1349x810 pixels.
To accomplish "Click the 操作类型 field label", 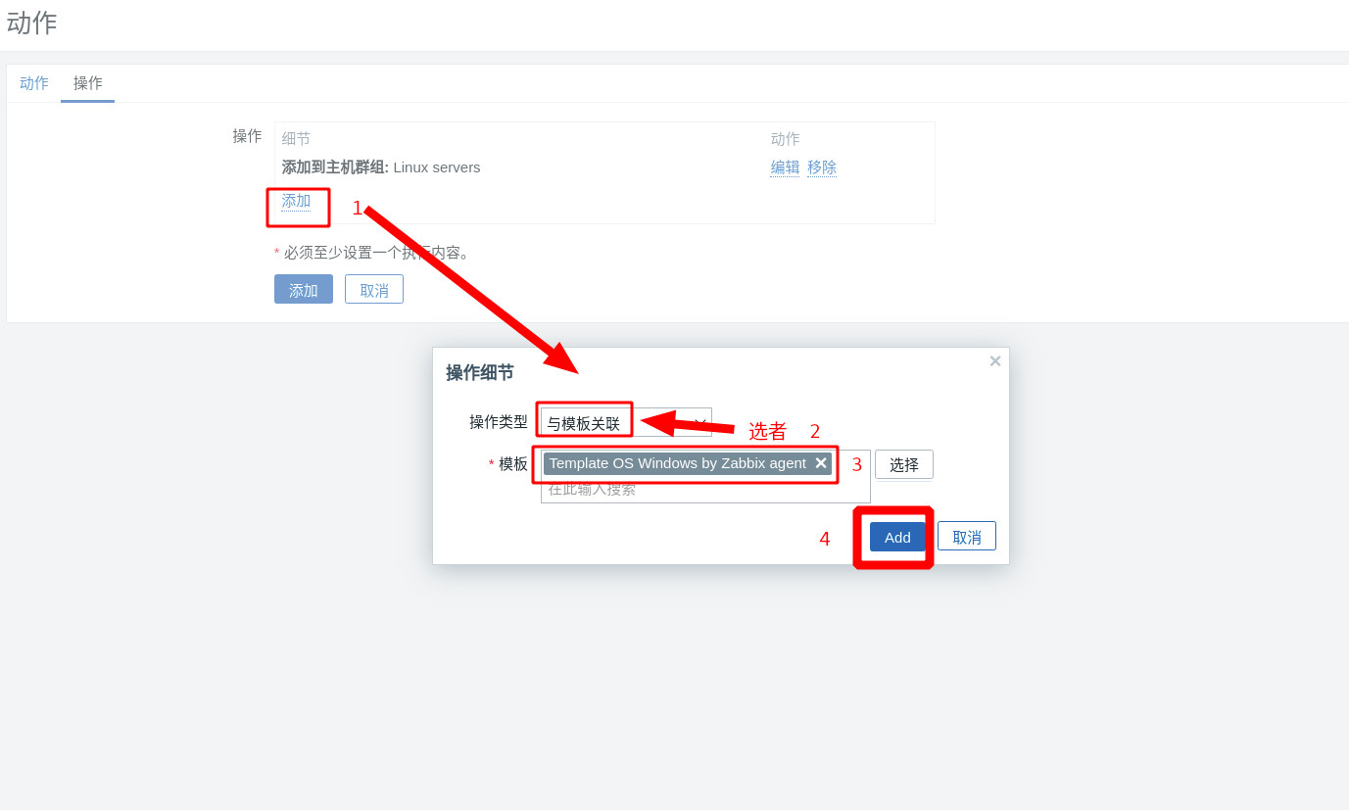I will click(x=499, y=422).
